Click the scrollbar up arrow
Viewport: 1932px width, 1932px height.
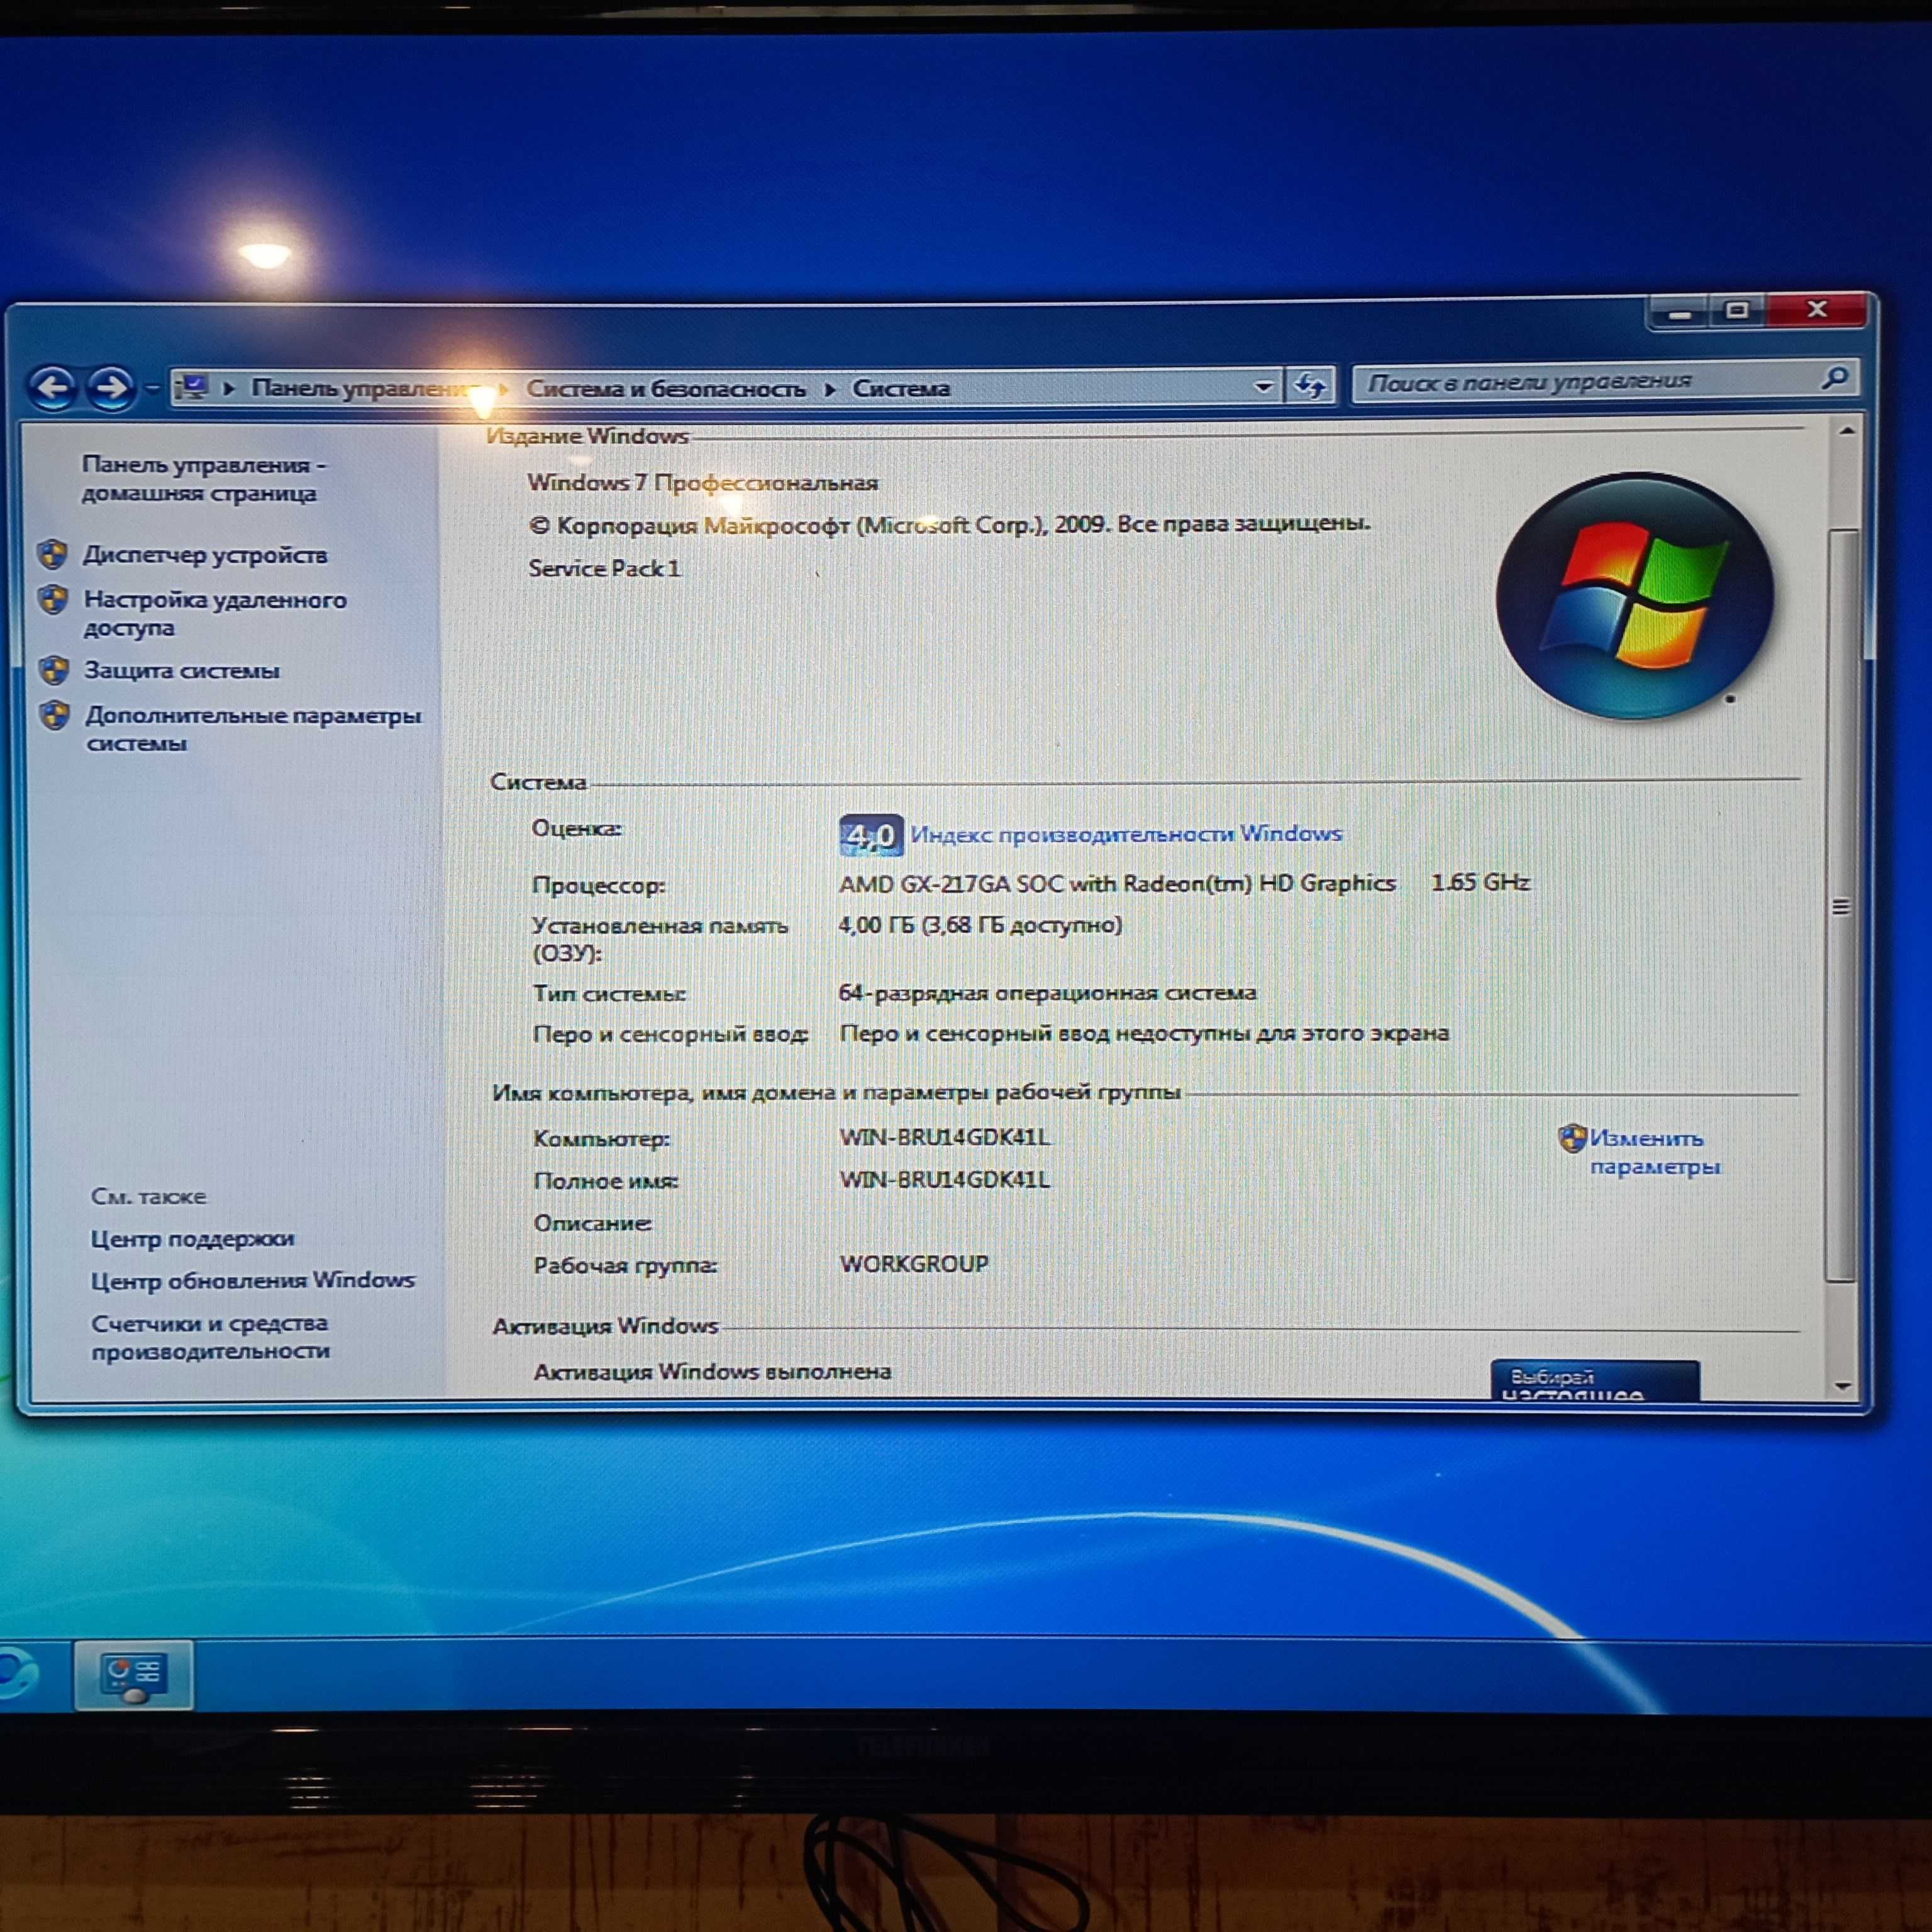pos(1846,431)
